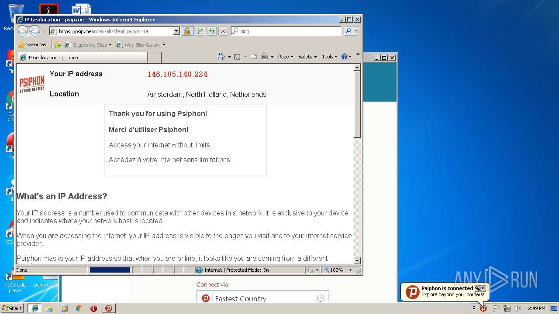The image size is (559, 314).
Task: Open the Windows Start menu
Action: tap(12, 308)
